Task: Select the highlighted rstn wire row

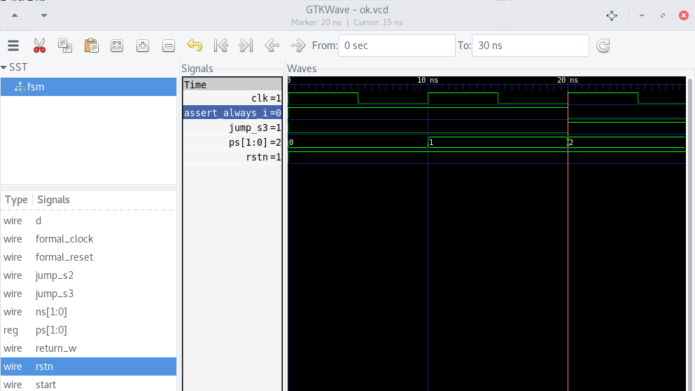Action: coord(89,366)
